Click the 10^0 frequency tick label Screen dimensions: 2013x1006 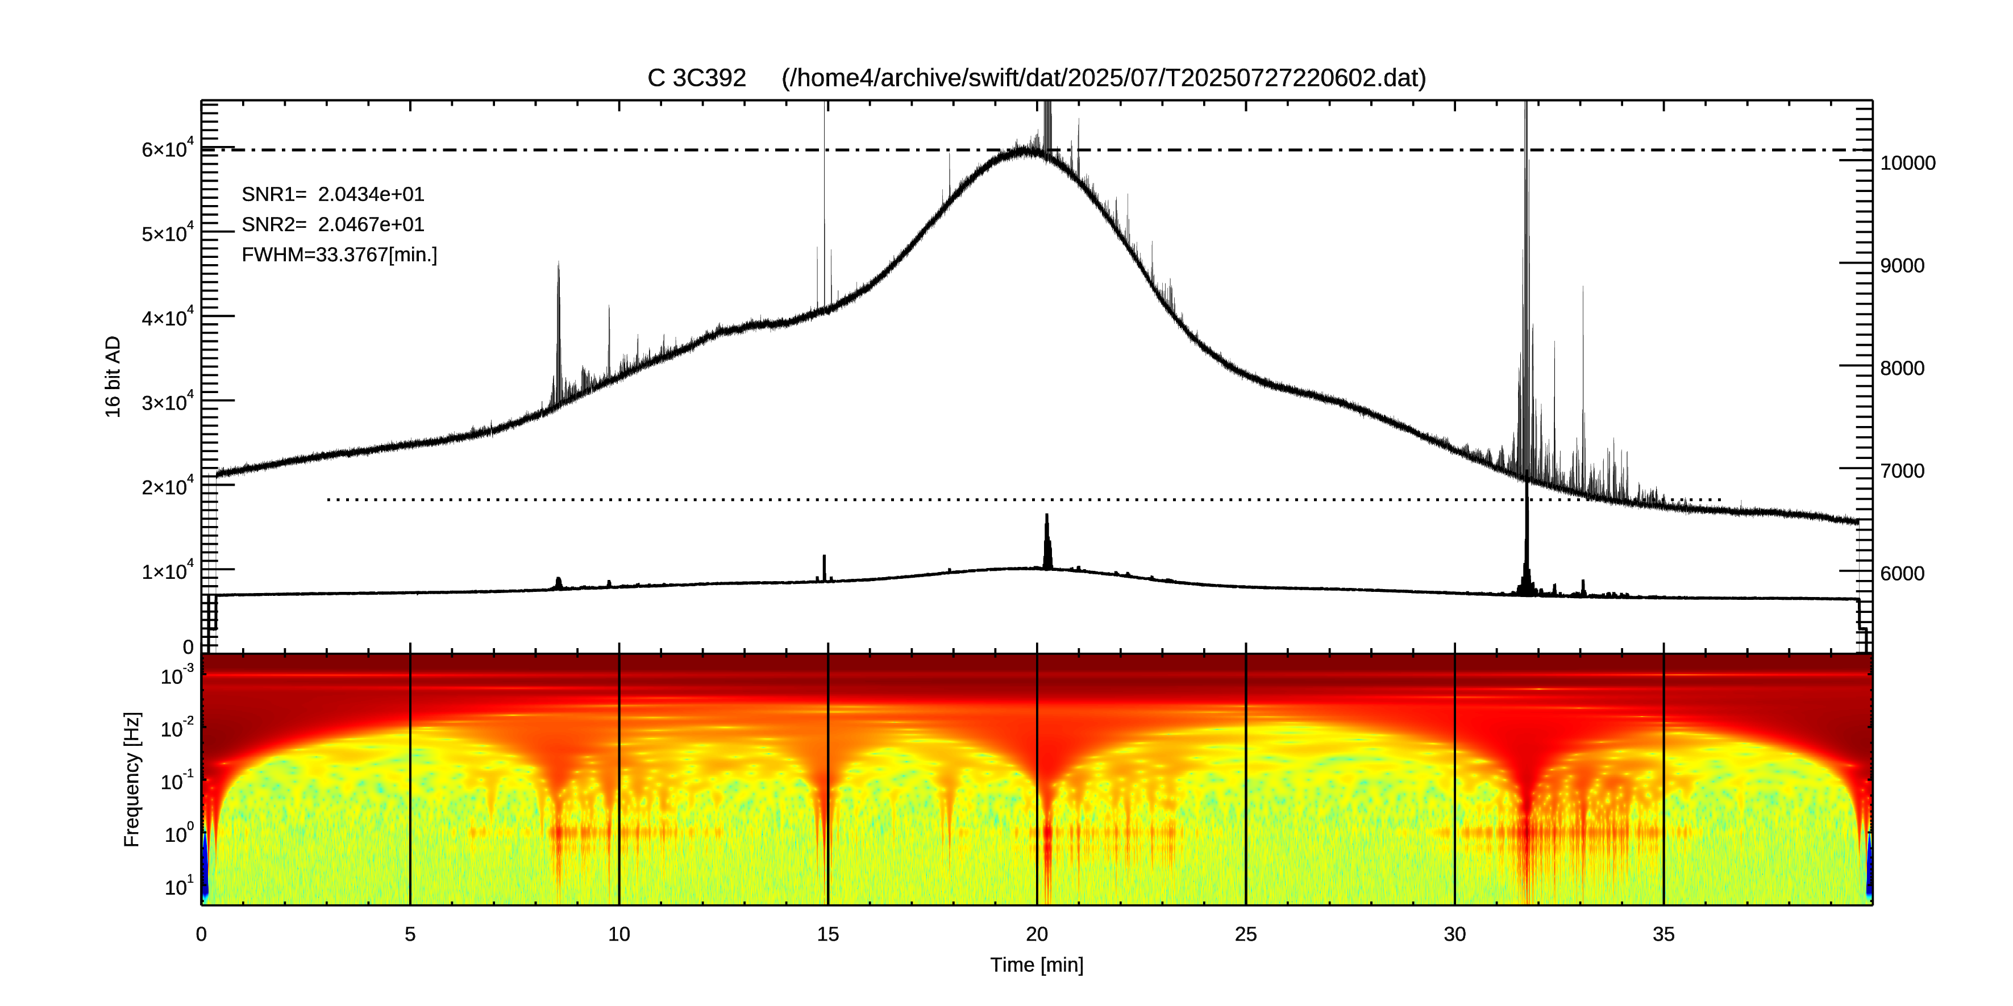[179, 833]
